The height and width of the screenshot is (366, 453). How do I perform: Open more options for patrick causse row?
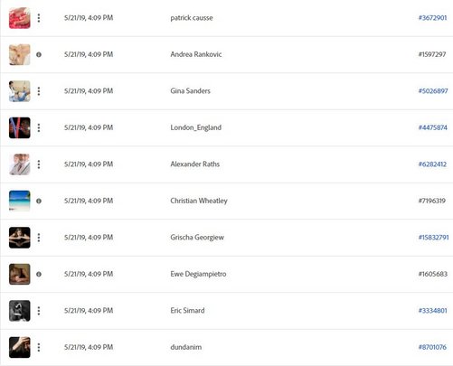(x=39, y=18)
